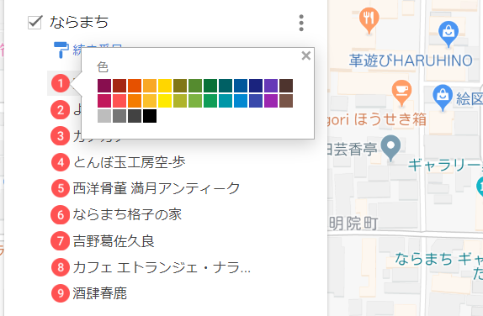This screenshot has height=316, width=483.
Task: Pick the dark red-brown swatch in top row
Action: coord(119,86)
